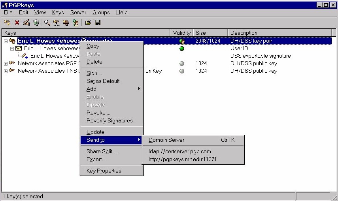The image size is (338, 201).
Task: Click the Import keys open-folder toolbar icon
Action: click(88, 23)
